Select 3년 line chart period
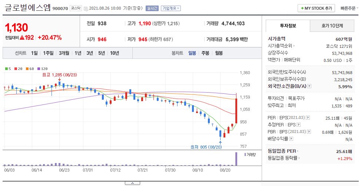The height and width of the screenshot is (186, 361). (90, 53)
